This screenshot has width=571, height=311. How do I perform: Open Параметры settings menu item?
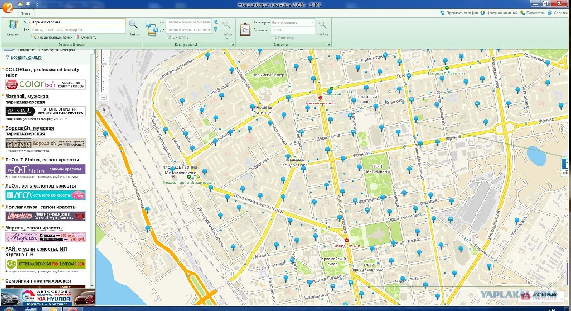(x=536, y=13)
